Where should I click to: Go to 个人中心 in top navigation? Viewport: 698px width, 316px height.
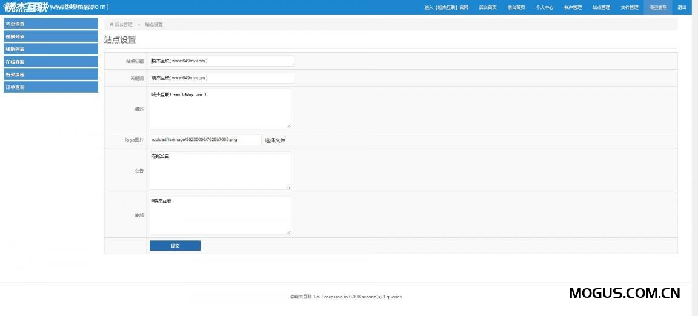pyautogui.click(x=544, y=7)
